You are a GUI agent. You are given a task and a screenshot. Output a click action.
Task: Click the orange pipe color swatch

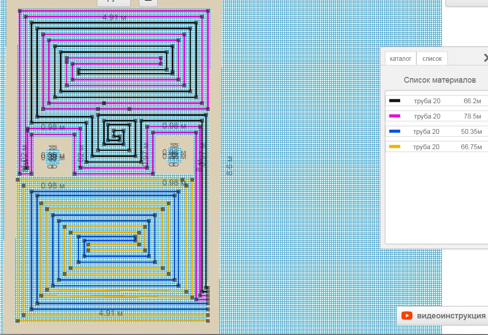395,147
